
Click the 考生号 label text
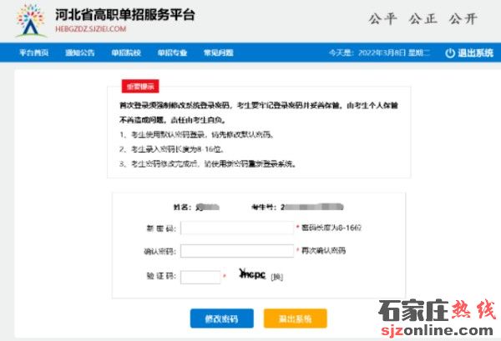click(x=264, y=208)
